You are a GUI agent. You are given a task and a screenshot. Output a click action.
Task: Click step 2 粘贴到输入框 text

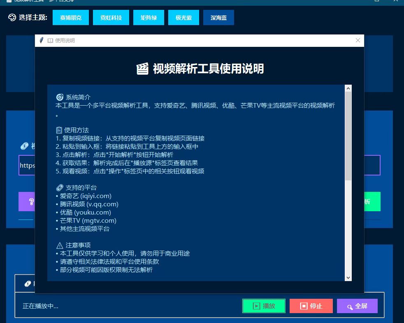pos(127,146)
